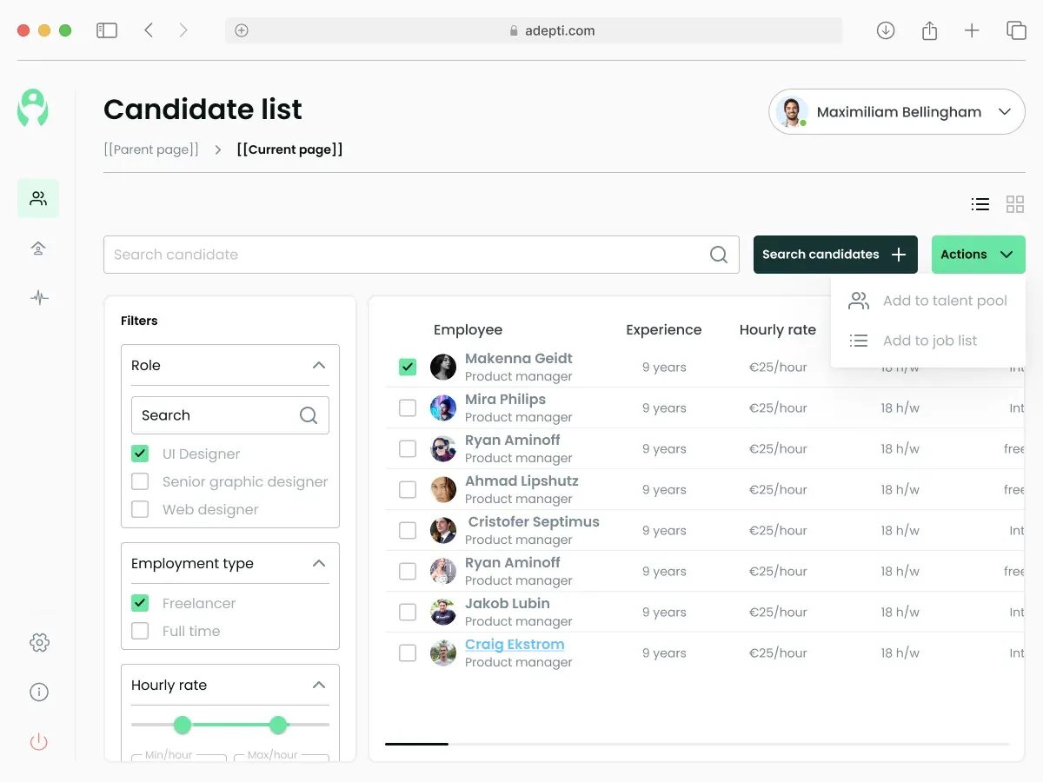Click the browser share icon
1043x782 pixels.
click(x=929, y=30)
